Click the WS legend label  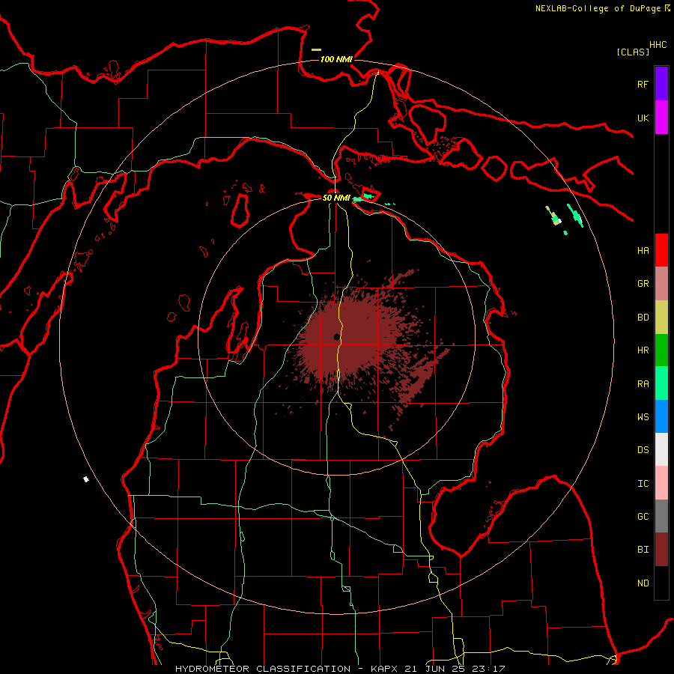[643, 417]
